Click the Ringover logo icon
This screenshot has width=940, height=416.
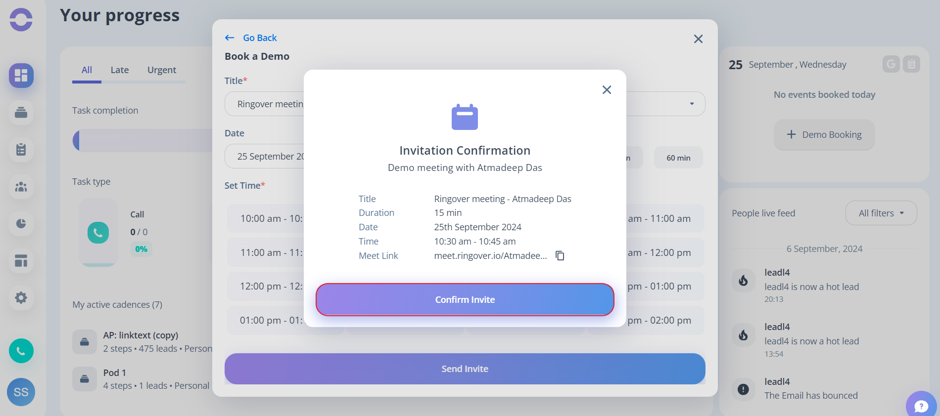[21, 20]
